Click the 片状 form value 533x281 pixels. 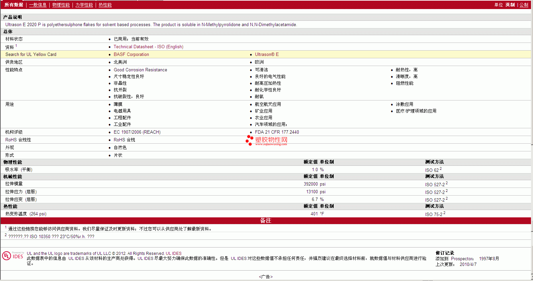[x=118, y=155]
